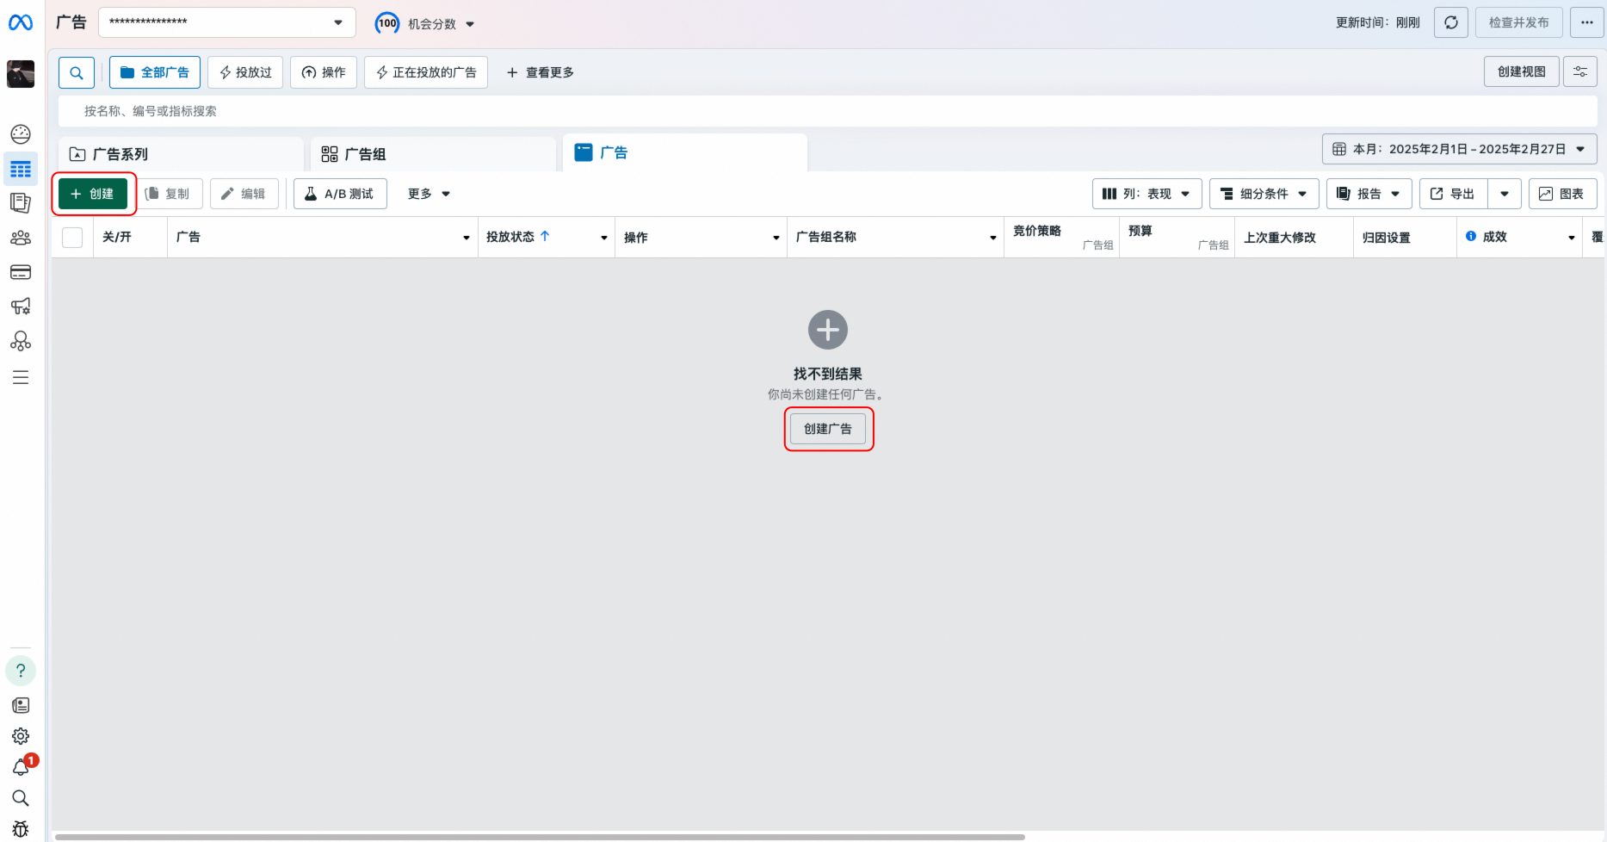The image size is (1607, 842).
Task: Select the 全部广告 filter view
Action: tap(155, 72)
